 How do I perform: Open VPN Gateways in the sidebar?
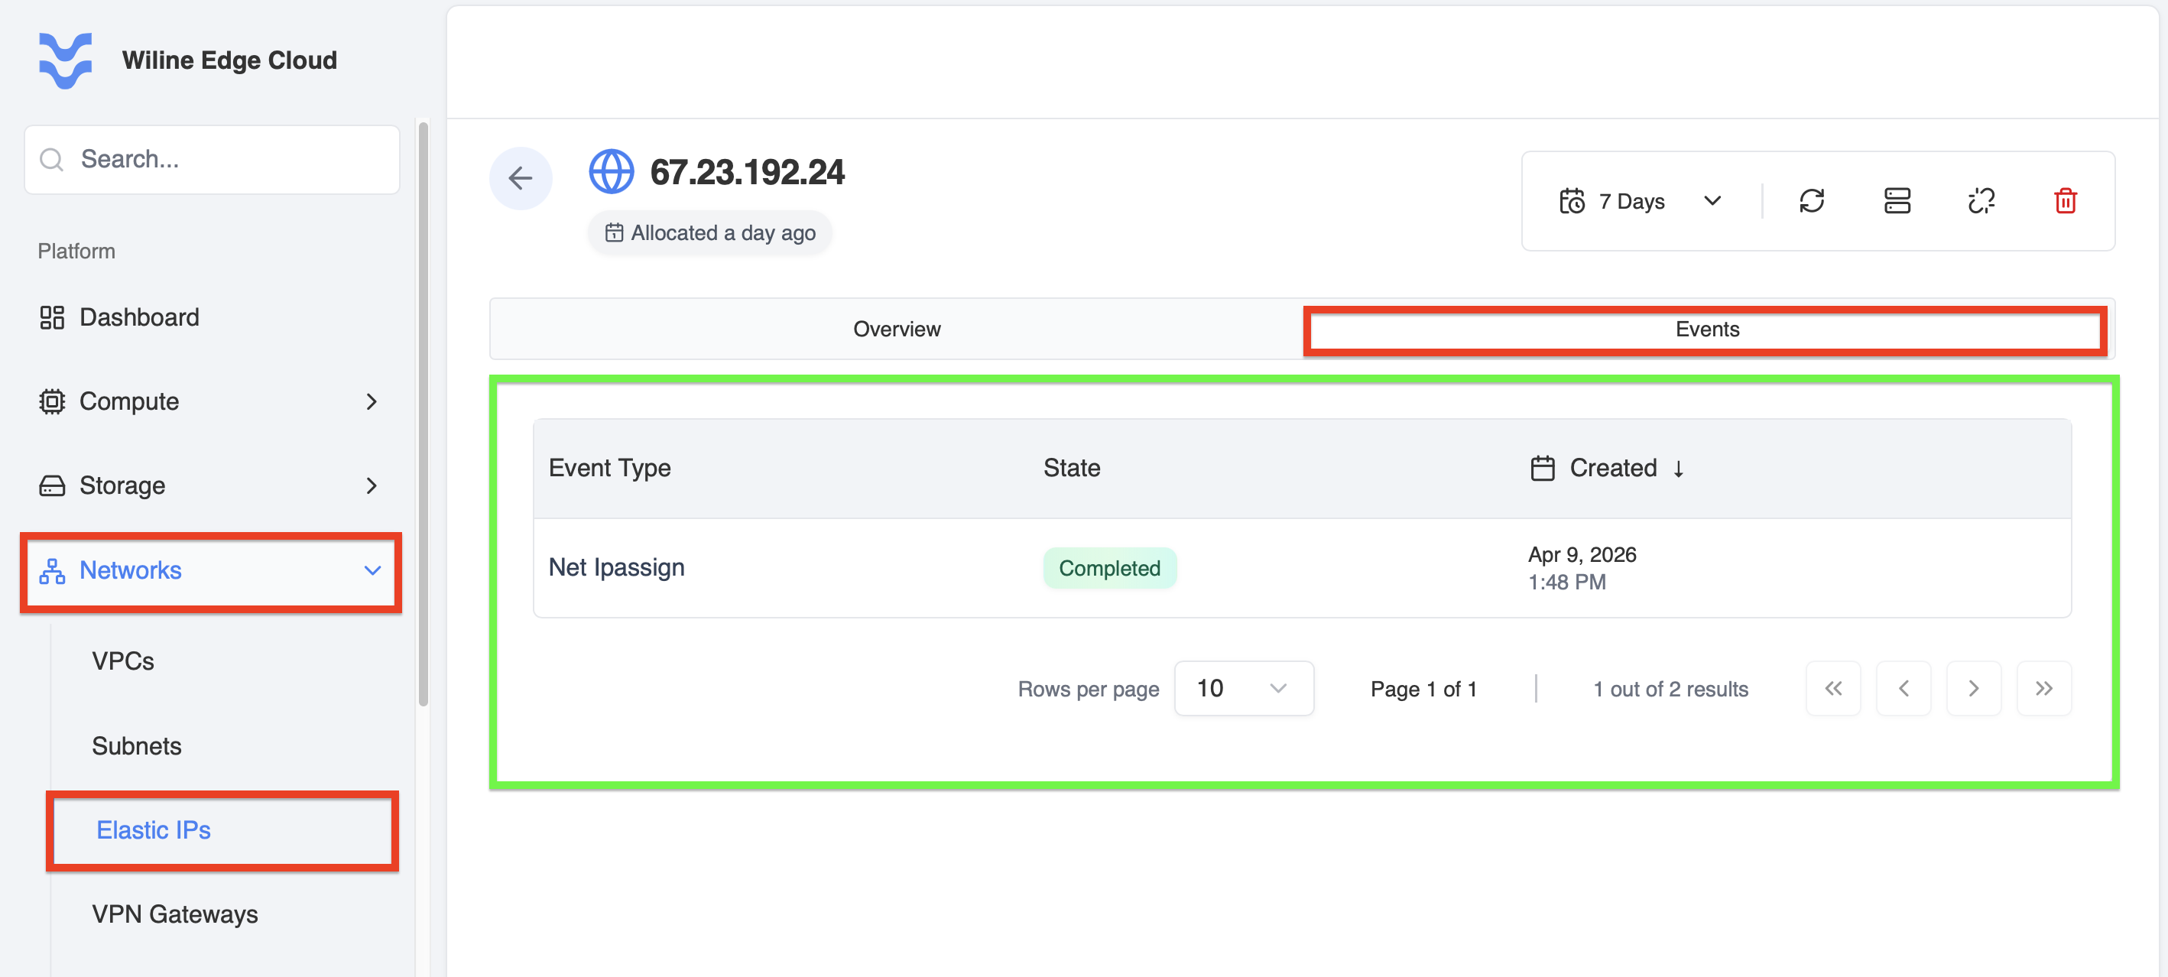pyautogui.click(x=174, y=915)
